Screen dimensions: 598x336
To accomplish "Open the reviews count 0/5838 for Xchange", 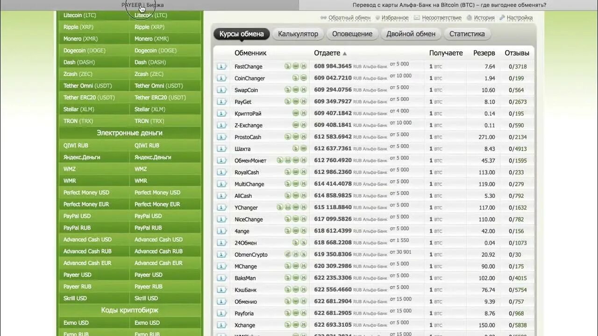I will (x=518, y=325).
